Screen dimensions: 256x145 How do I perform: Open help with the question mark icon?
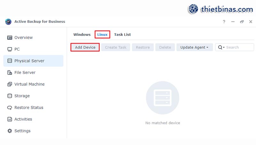tap(224, 21)
